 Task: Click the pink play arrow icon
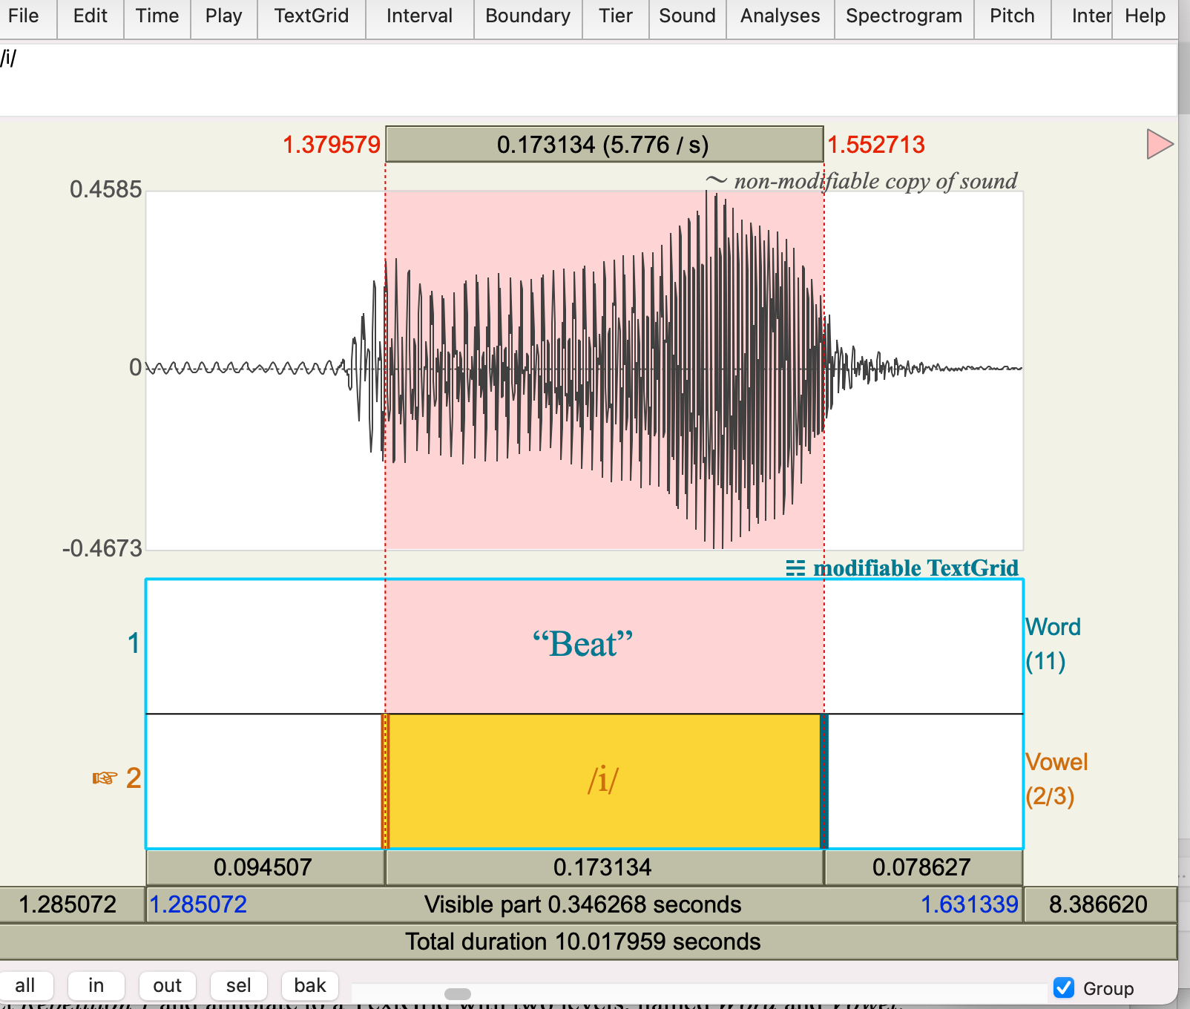click(1160, 144)
